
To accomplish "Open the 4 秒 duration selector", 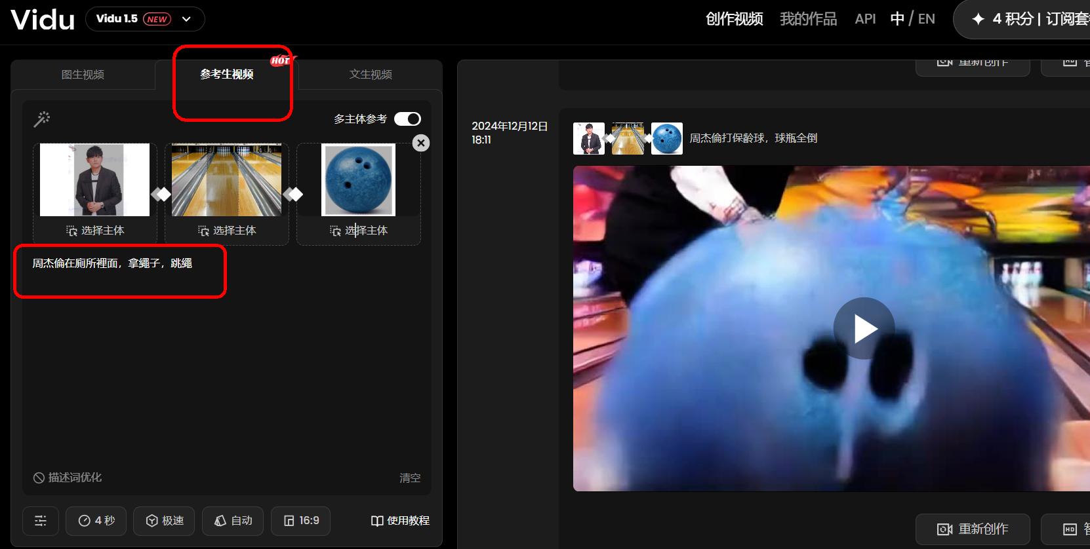I will click(96, 521).
